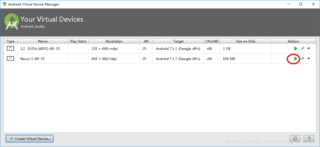Screen dimensions: 320x147
Task: Open more actions dropdown for Nexus S row
Action: (308, 59)
